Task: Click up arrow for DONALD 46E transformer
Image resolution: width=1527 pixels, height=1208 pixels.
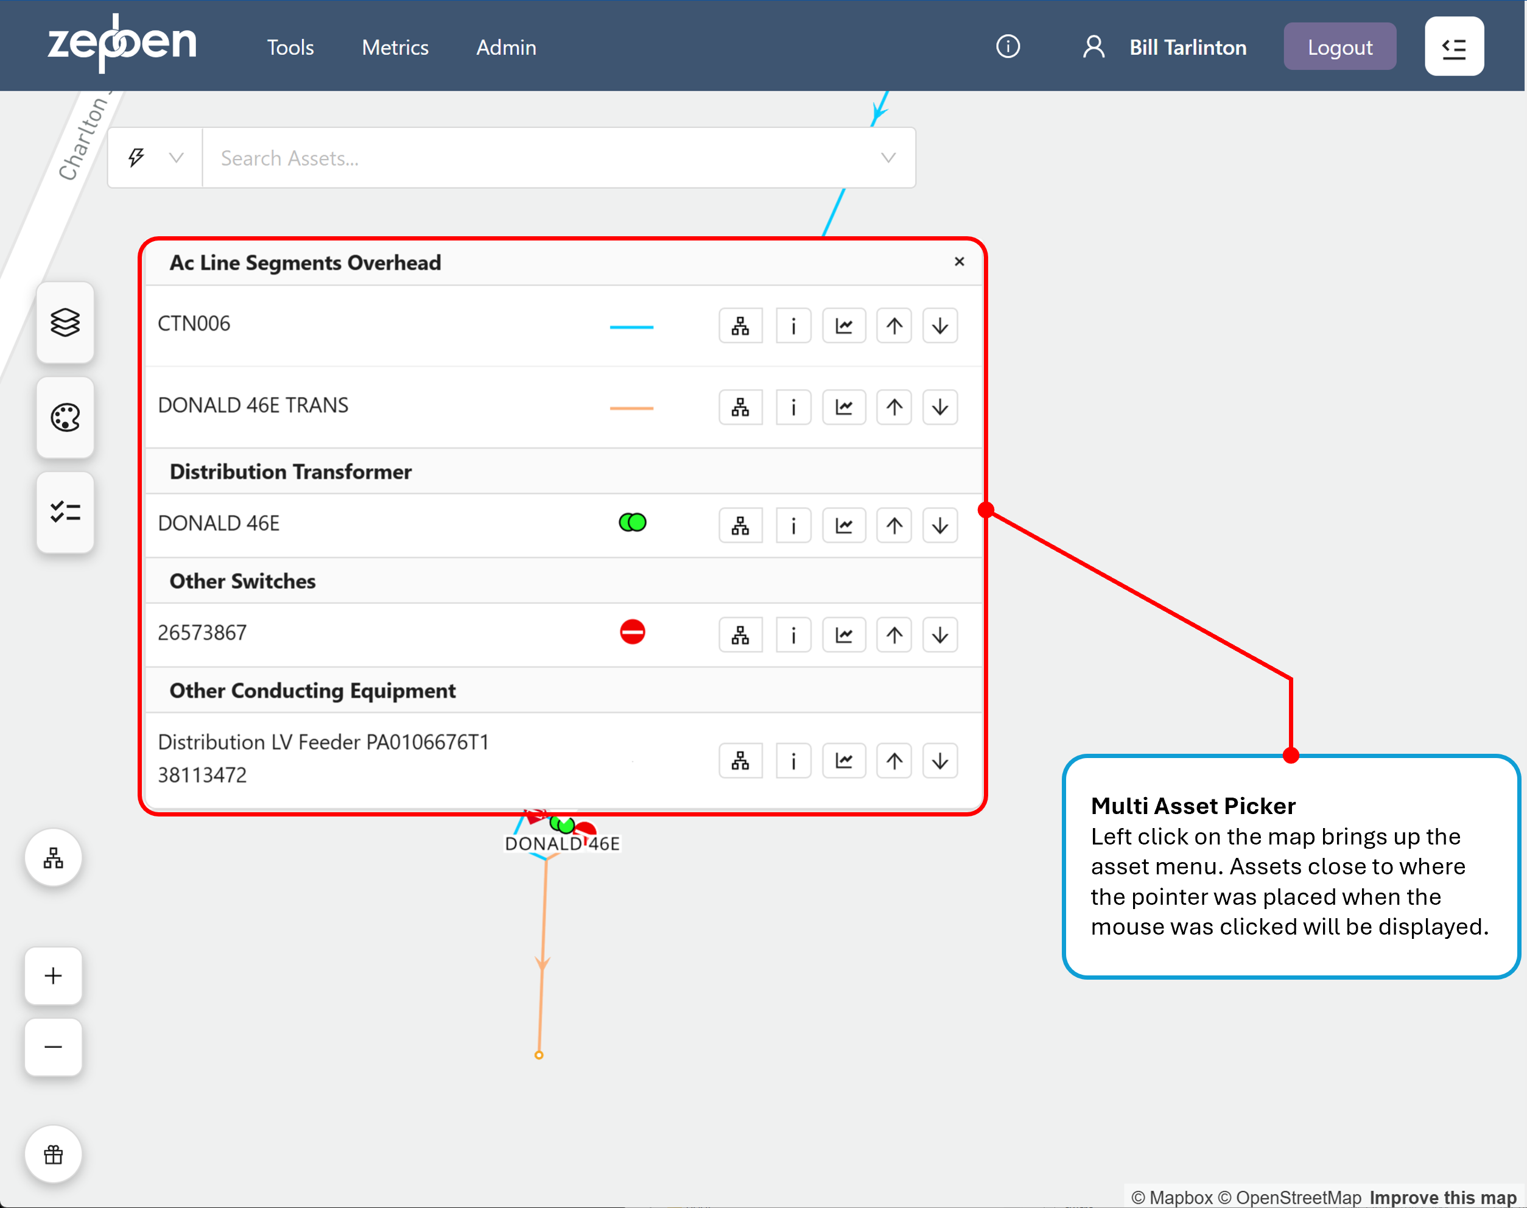Action: (x=894, y=525)
